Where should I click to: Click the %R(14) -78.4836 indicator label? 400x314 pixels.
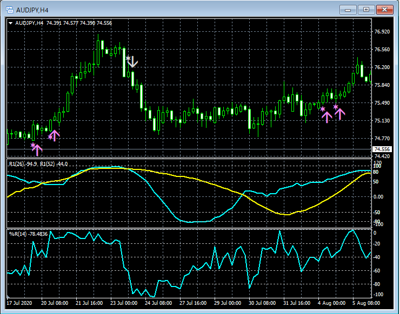(x=28, y=234)
